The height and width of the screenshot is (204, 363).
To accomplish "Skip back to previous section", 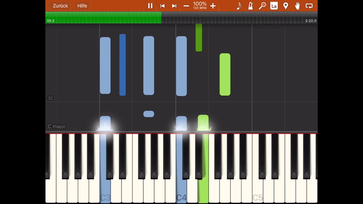I will point(162,6).
